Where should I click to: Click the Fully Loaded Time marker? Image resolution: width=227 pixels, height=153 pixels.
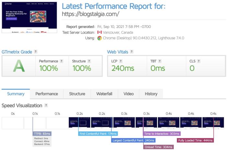(195, 140)
